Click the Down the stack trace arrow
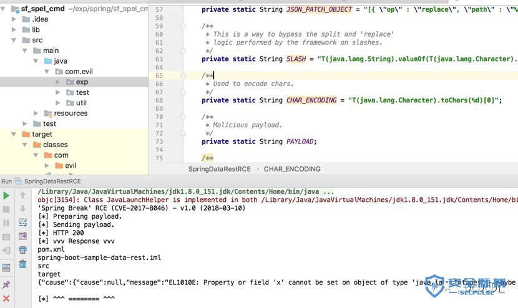 [23, 209]
